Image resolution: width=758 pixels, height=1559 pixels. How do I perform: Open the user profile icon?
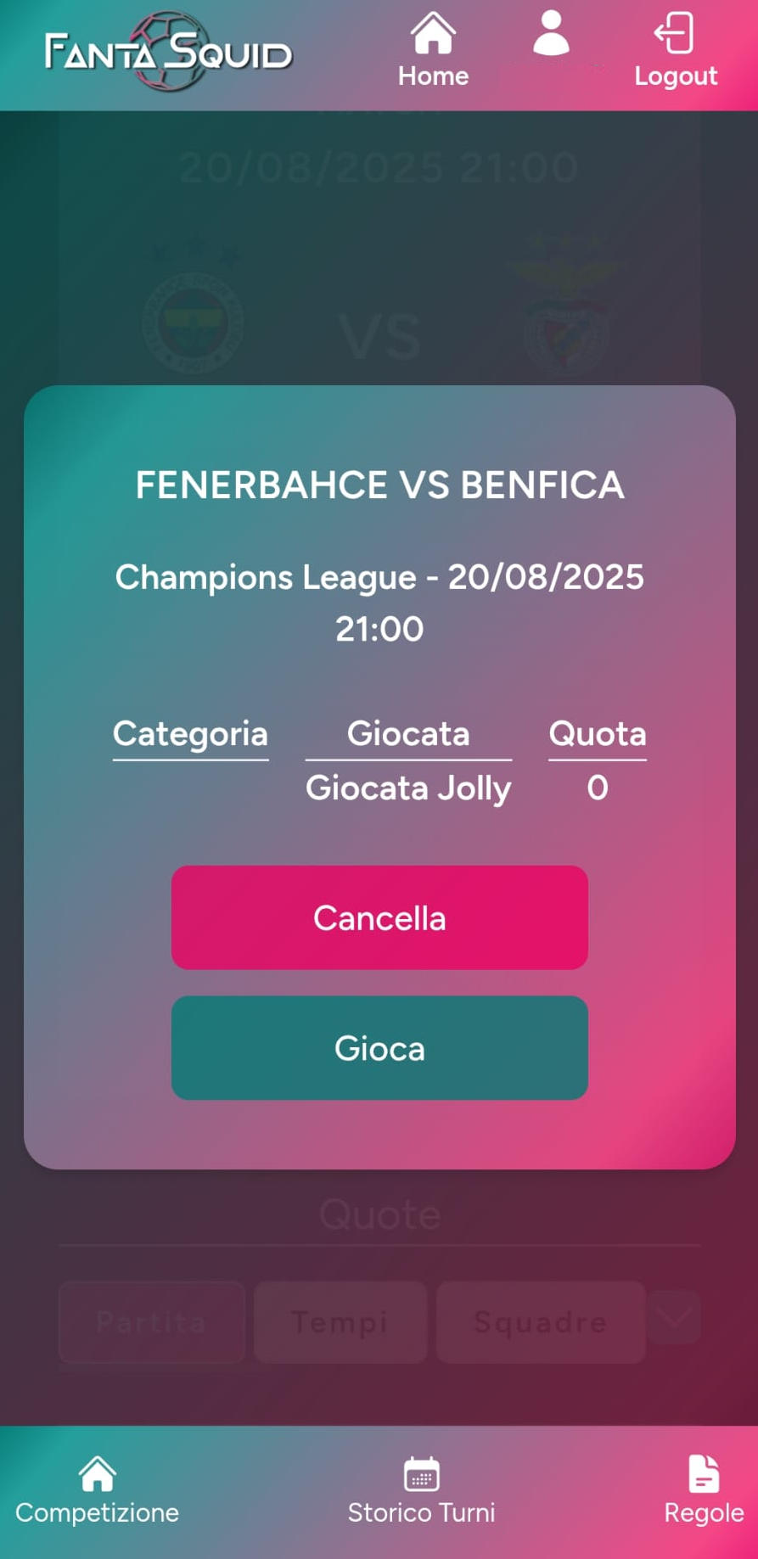pos(551,34)
